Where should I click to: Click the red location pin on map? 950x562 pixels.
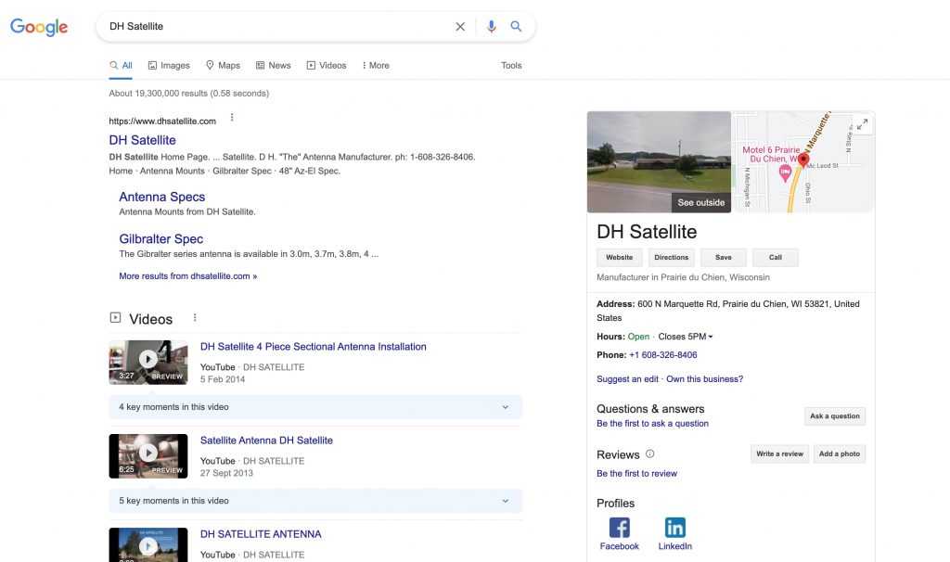(x=803, y=160)
